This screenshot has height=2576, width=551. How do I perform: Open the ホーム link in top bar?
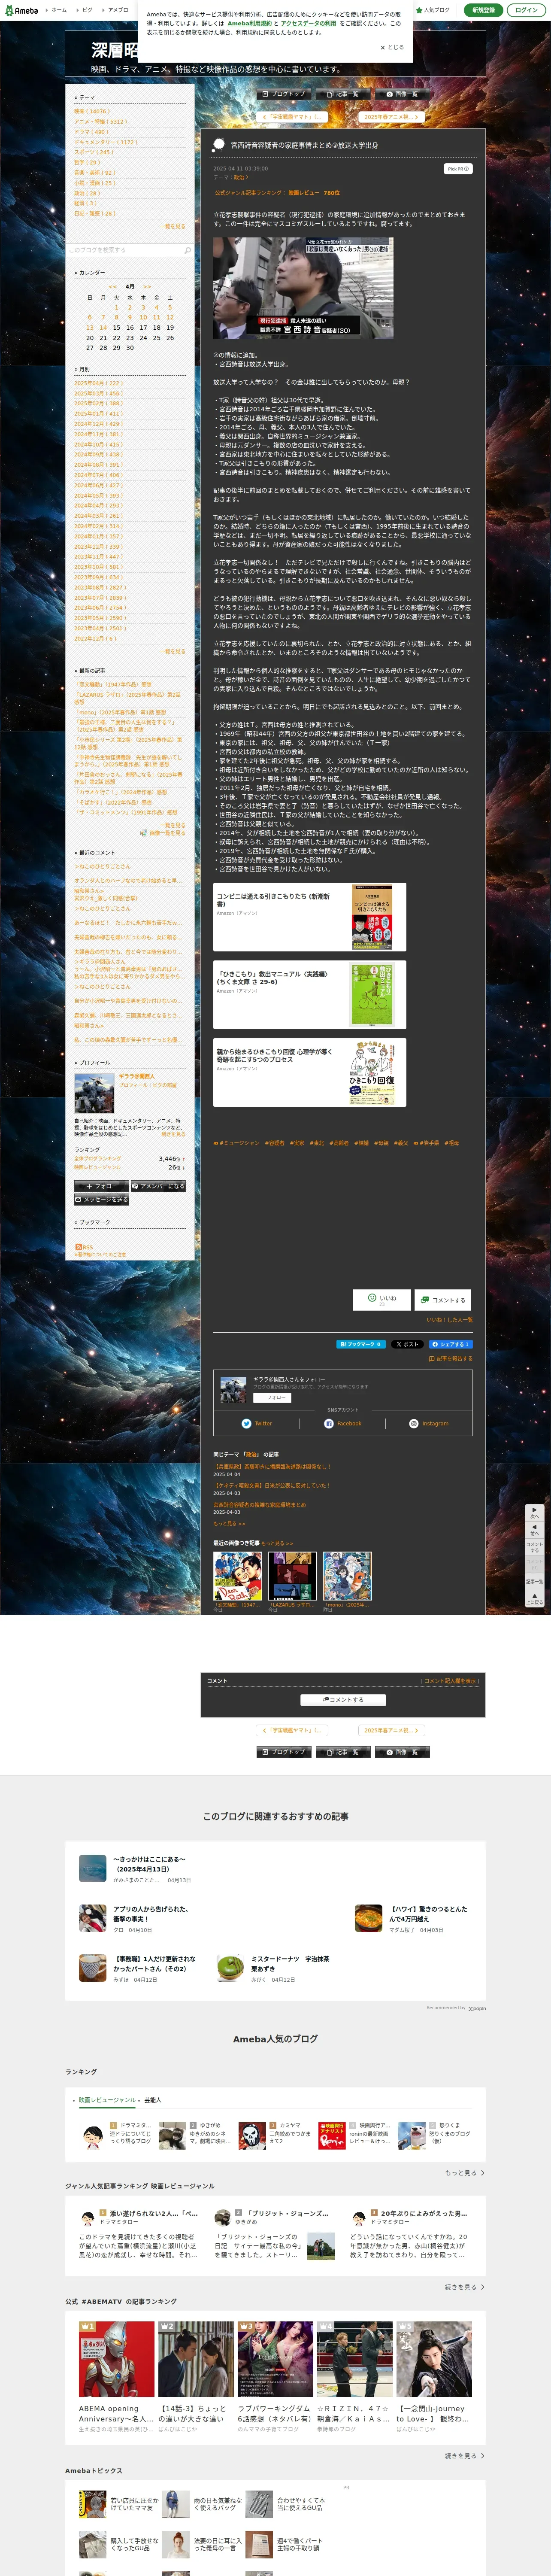pos(59,10)
